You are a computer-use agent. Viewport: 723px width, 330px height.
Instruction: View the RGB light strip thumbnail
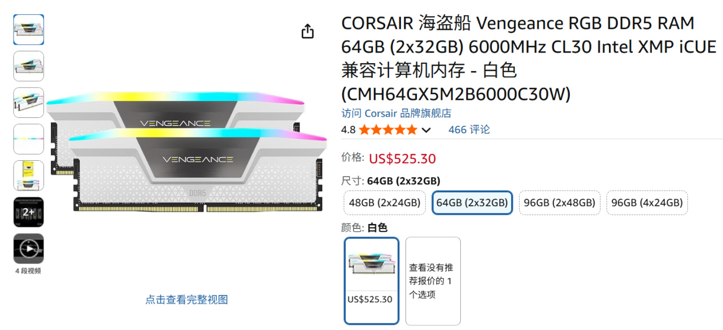coord(29,139)
